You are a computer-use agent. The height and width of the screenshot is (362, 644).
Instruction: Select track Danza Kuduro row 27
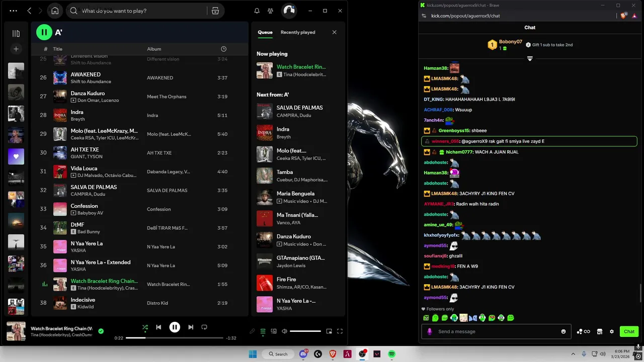tap(138, 97)
